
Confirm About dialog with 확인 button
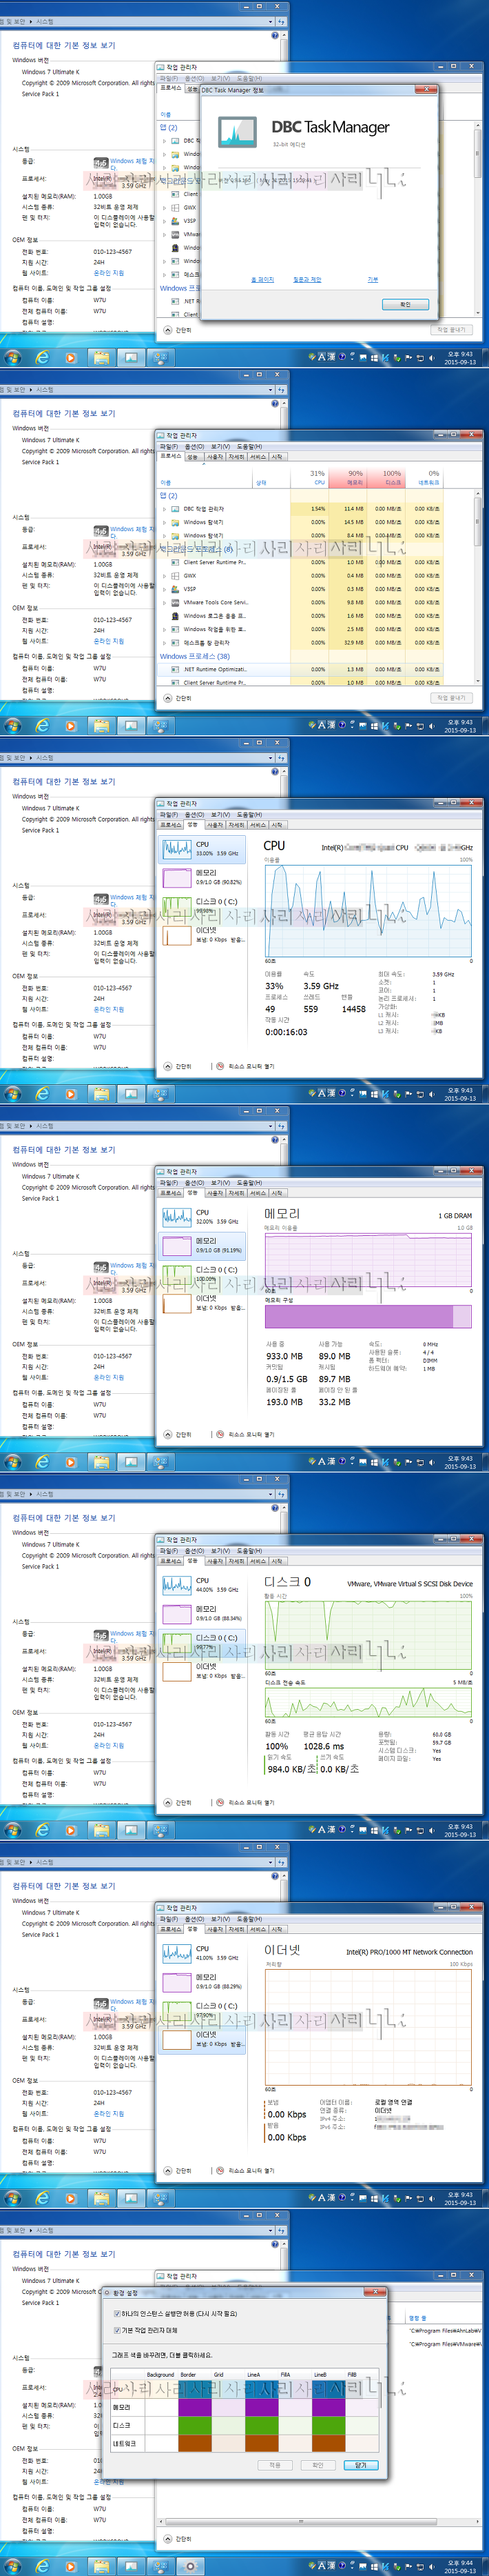[x=405, y=304]
